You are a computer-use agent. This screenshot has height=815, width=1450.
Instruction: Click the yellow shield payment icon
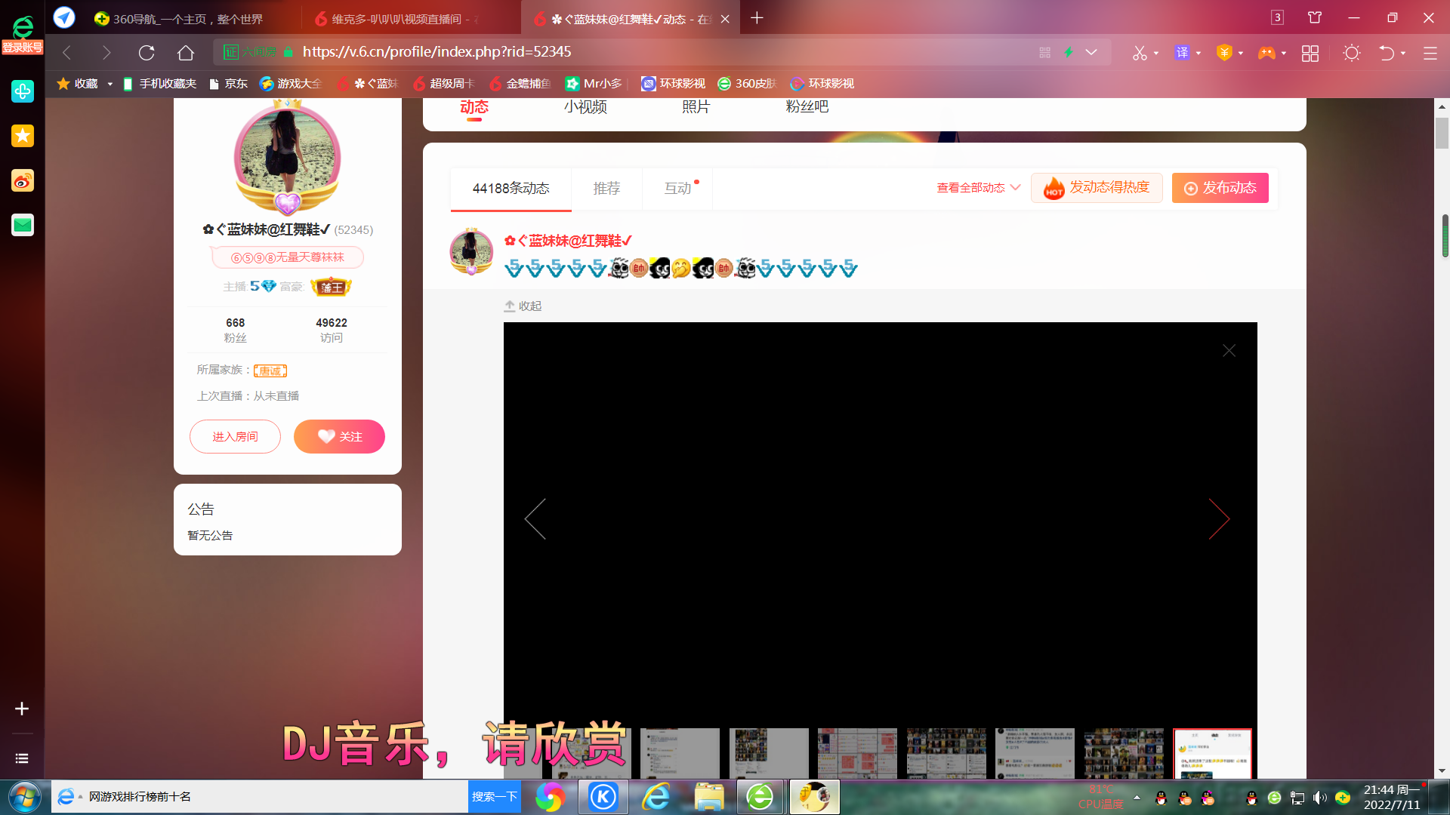point(1224,53)
